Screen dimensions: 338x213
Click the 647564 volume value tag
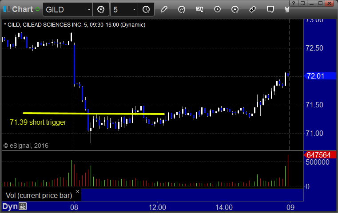point(320,155)
